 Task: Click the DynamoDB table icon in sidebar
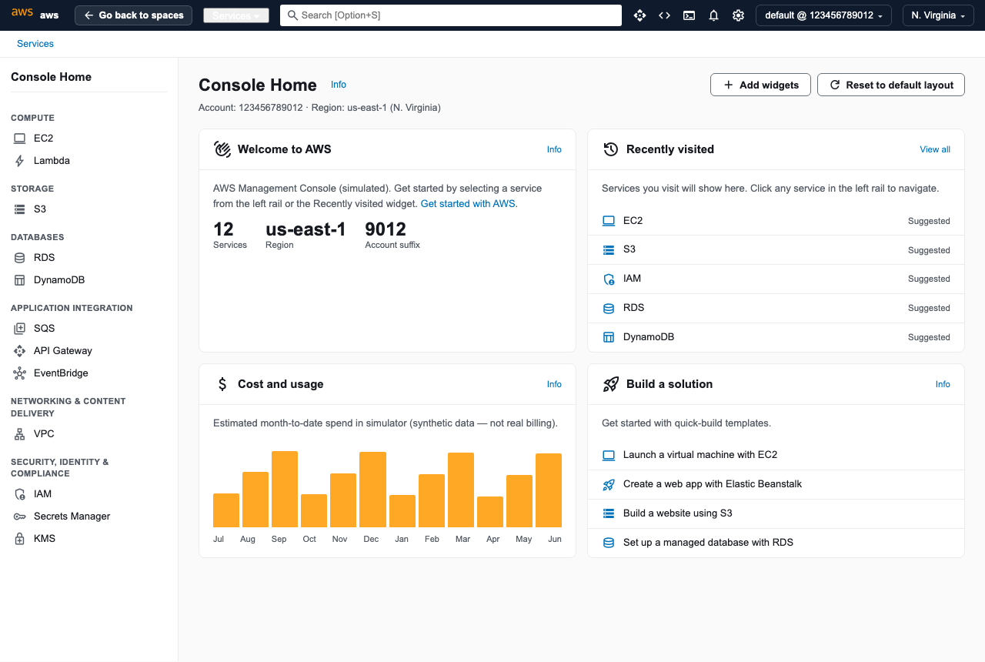coord(20,280)
